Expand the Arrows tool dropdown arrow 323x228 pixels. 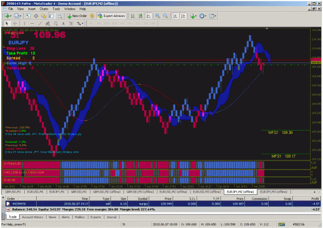pyautogui.click(x=83, y=24)
